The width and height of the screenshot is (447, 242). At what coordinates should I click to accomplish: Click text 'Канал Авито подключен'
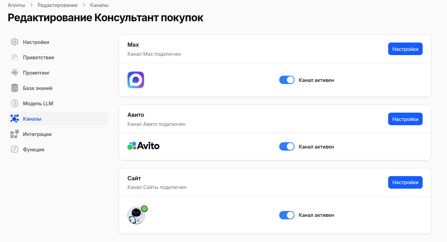[x=156, y=124]
